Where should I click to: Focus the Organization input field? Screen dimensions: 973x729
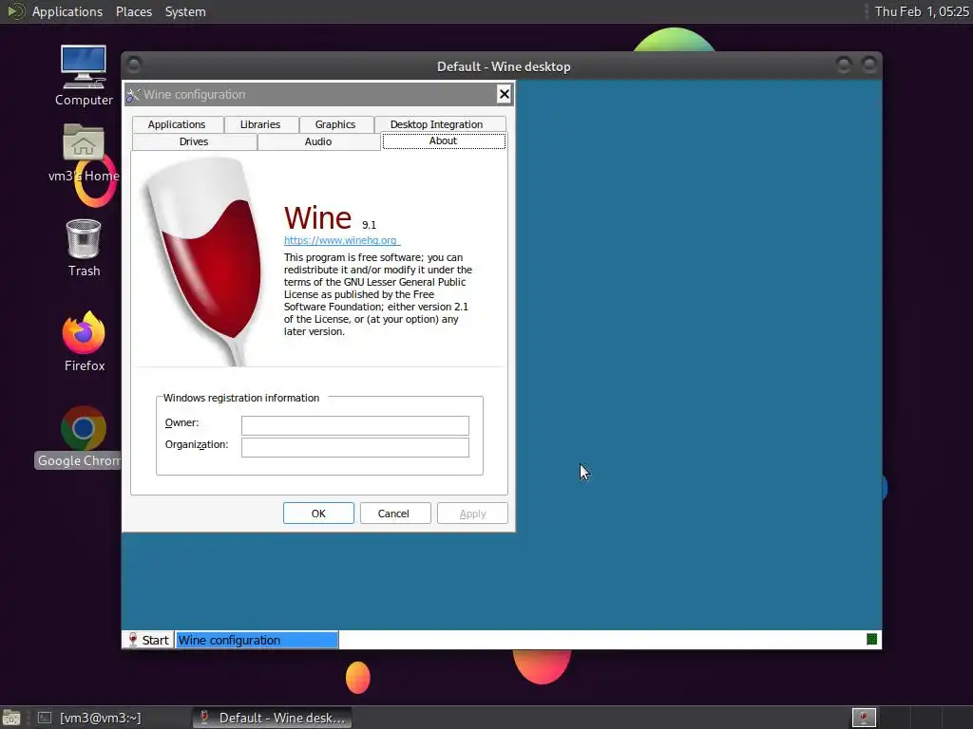click(355, 447)
